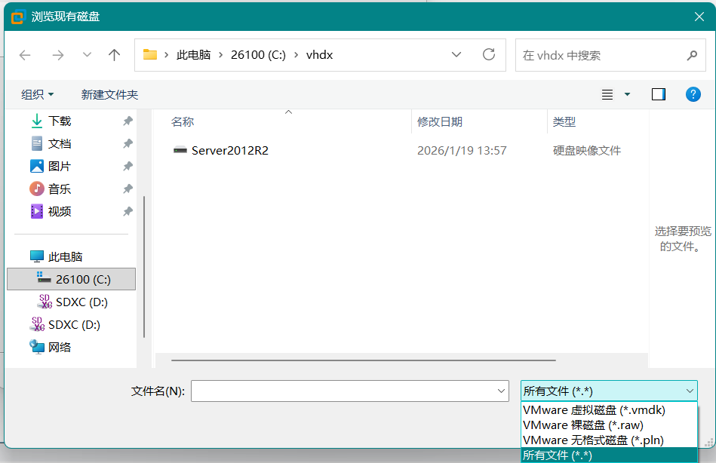
Task: Click the horizontal scrollbar in file list
Action: pos(362,361)
